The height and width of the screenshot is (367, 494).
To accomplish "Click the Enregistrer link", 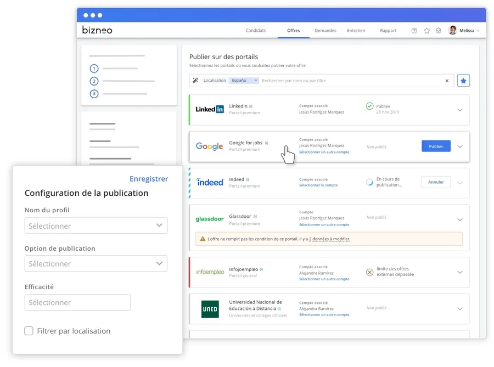I will (x=149, y=179).
